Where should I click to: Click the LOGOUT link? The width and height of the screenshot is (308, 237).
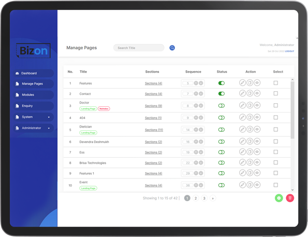click(x=289, y=51)
